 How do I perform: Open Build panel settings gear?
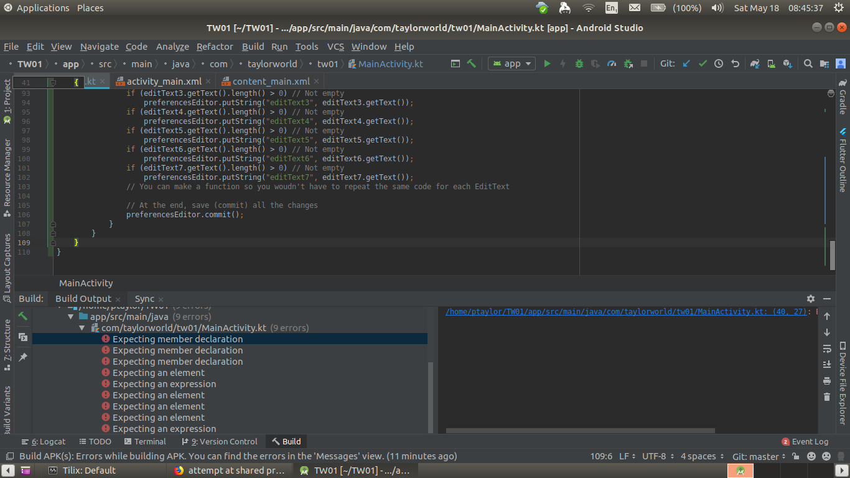(x=810, y=299)
